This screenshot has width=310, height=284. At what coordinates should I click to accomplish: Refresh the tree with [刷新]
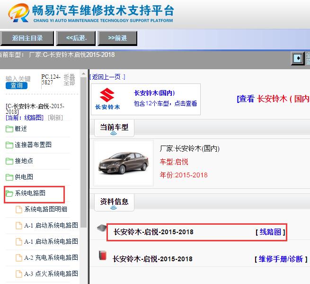click(55, 118)
